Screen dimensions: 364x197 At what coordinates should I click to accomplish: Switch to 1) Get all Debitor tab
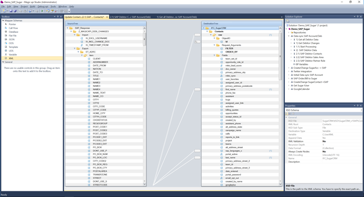[x=177, y=17]
